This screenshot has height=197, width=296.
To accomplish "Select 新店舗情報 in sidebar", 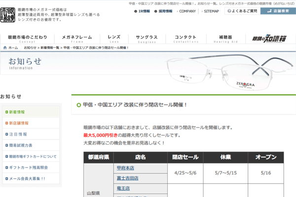I will pos(31,123).
